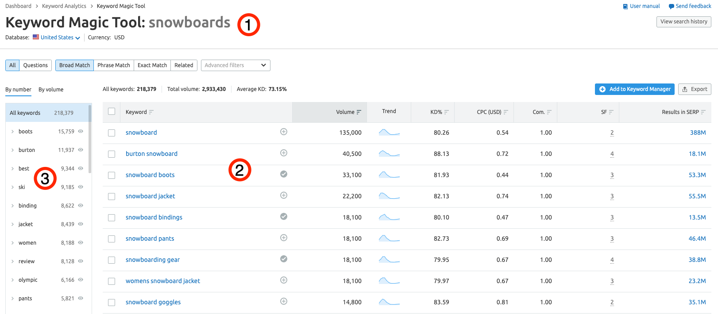Open the 'snowboard goggles' keyword link

pos(153,302)
